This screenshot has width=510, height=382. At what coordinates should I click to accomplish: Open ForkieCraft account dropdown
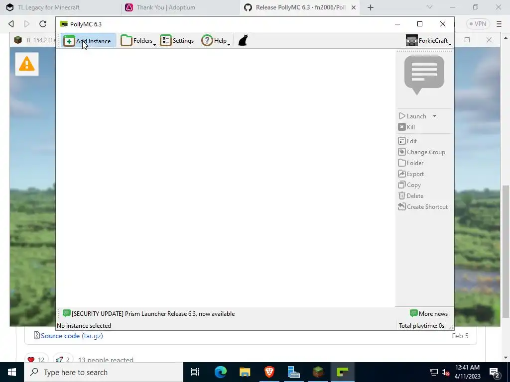[429, 41]
